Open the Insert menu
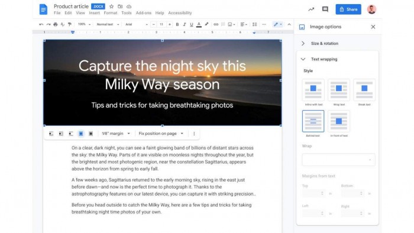Screen dimensions: 414x233 pos(94,12)
